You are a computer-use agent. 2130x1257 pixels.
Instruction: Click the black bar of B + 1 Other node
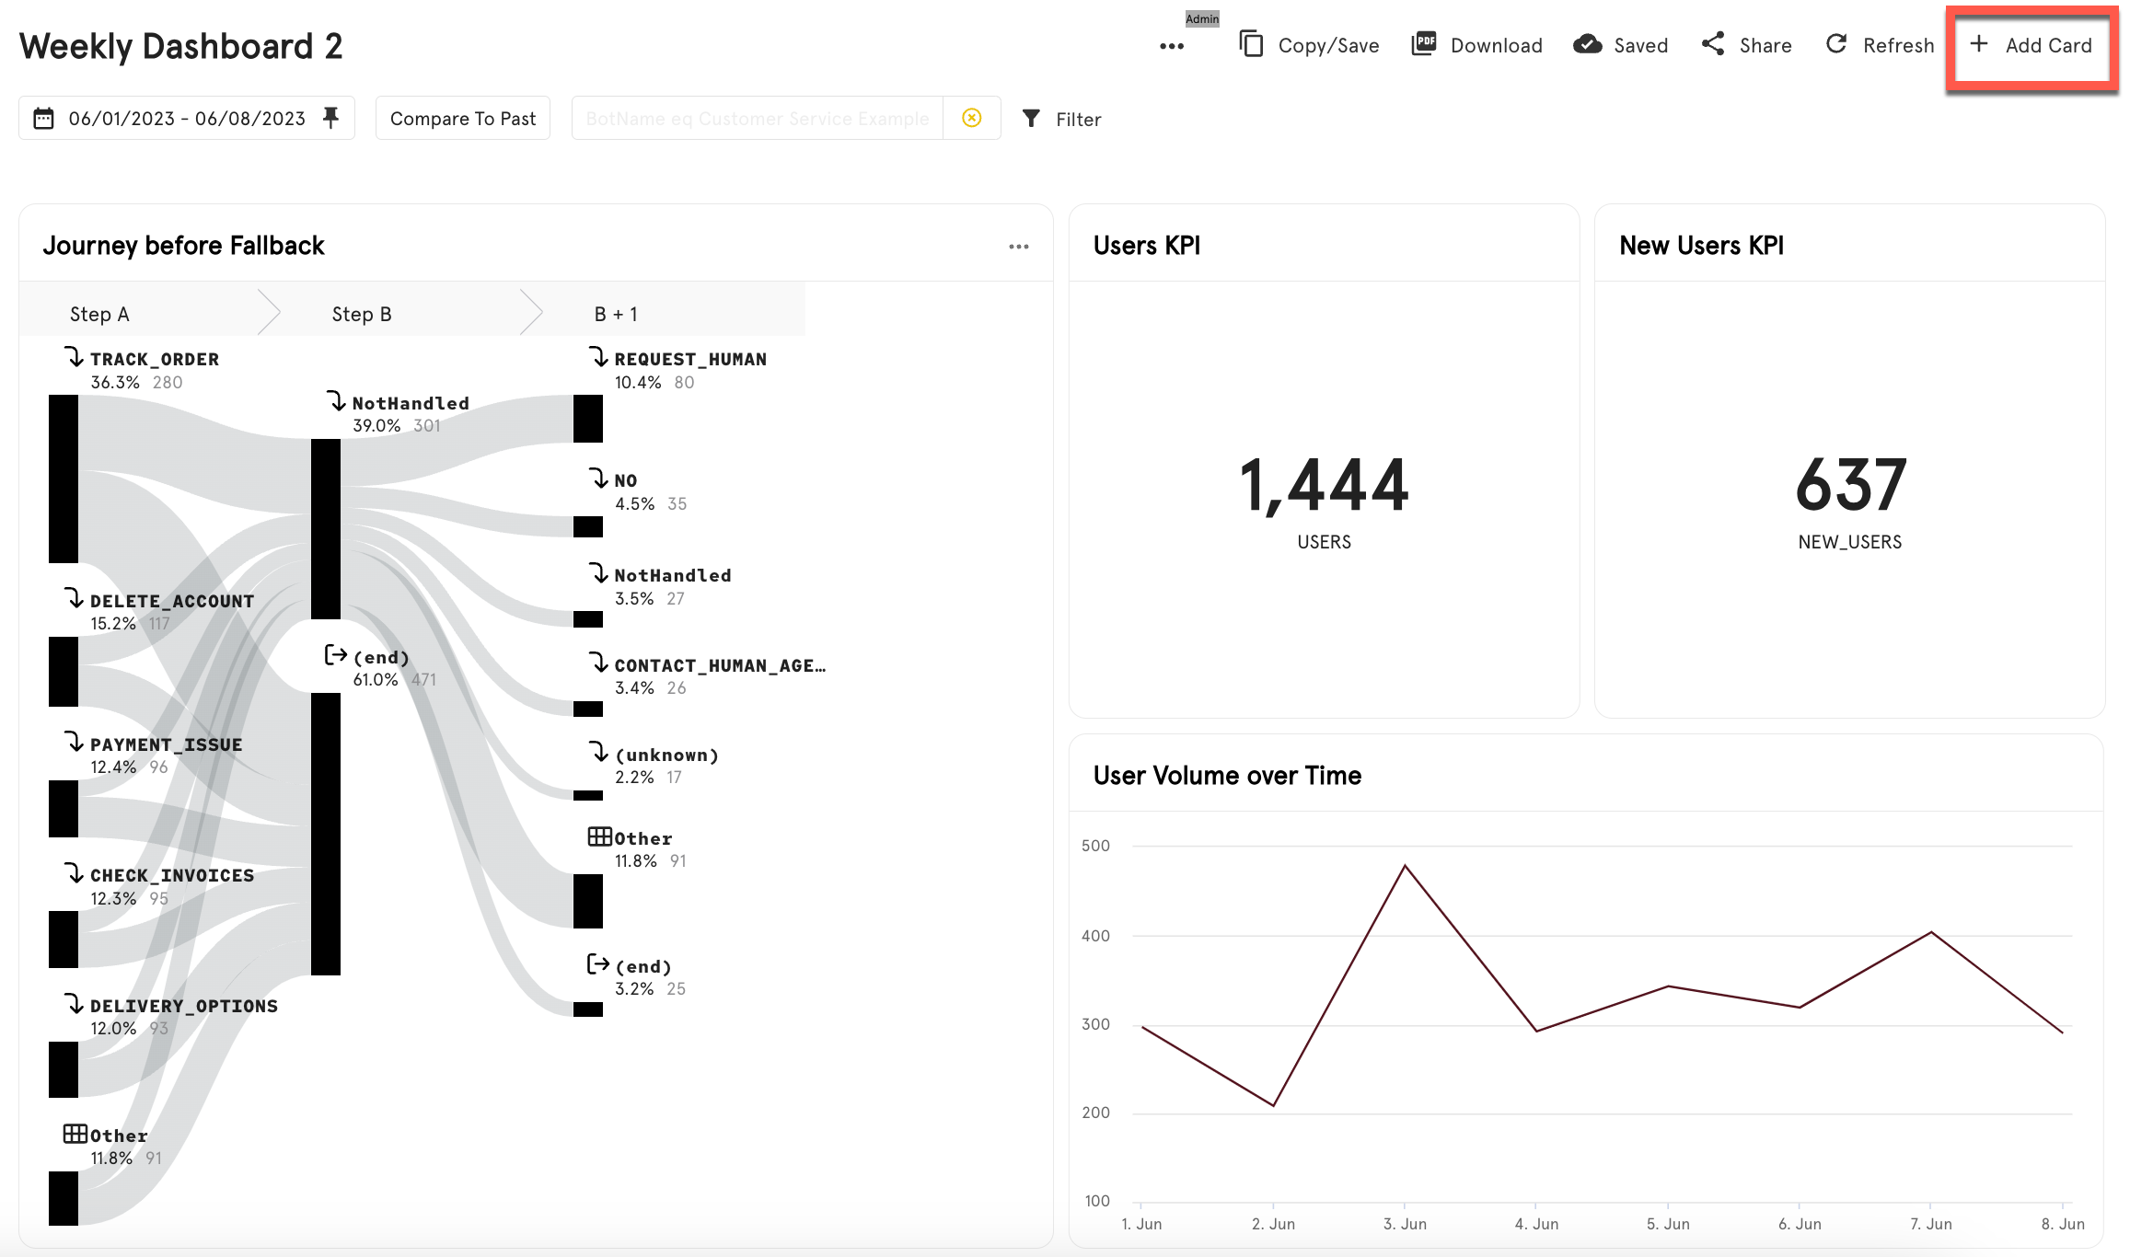pyautogui.click(x=588, y=901)
